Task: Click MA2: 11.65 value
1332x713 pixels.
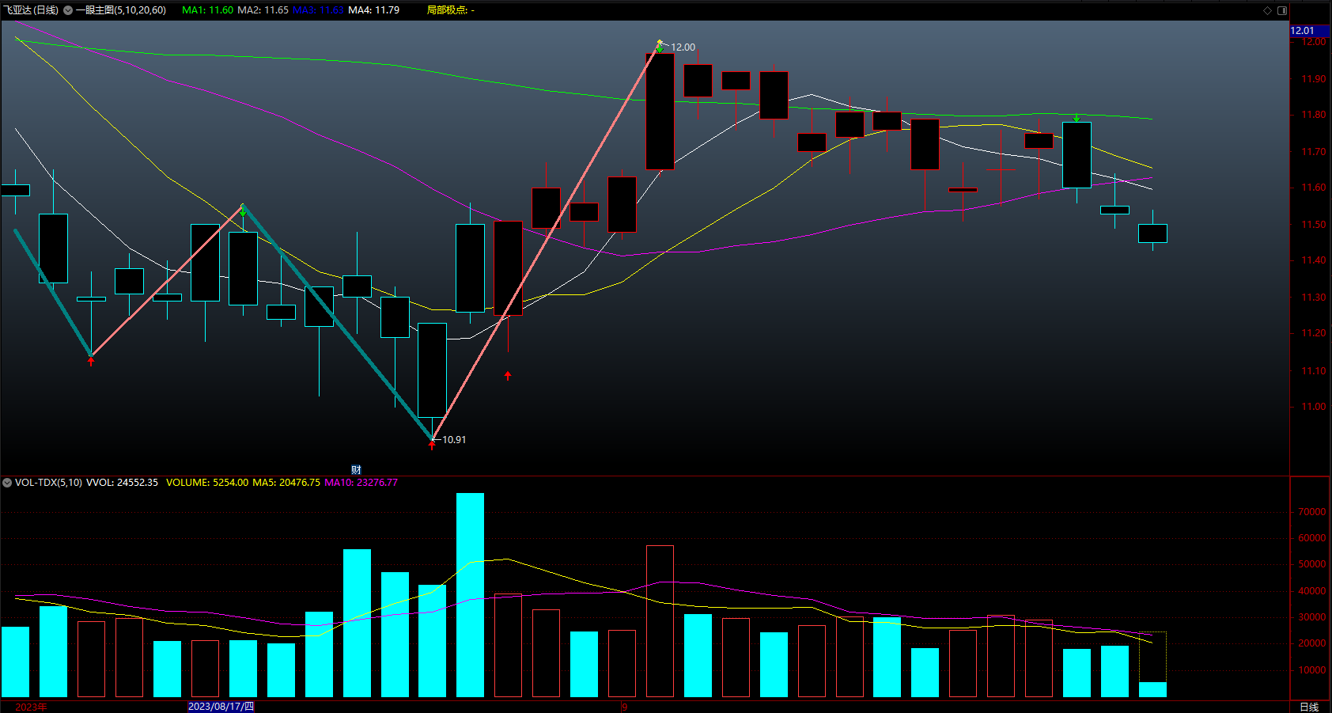Action: coord(263,10)
